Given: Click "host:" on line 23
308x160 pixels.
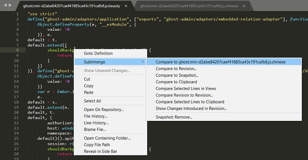Looking at the screenshot, I should (x=53, y=129).
